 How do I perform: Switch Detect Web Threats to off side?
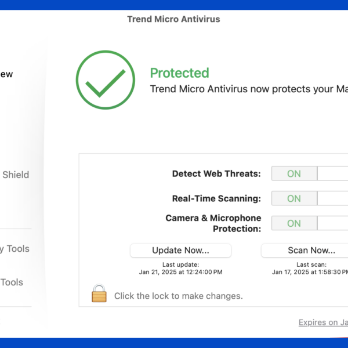coord(333,173)
